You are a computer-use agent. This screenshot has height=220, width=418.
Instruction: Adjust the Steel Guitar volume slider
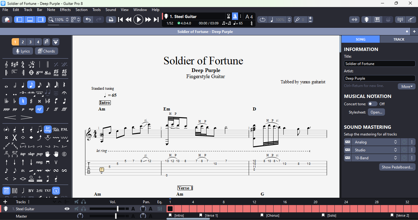pos(110,209)
